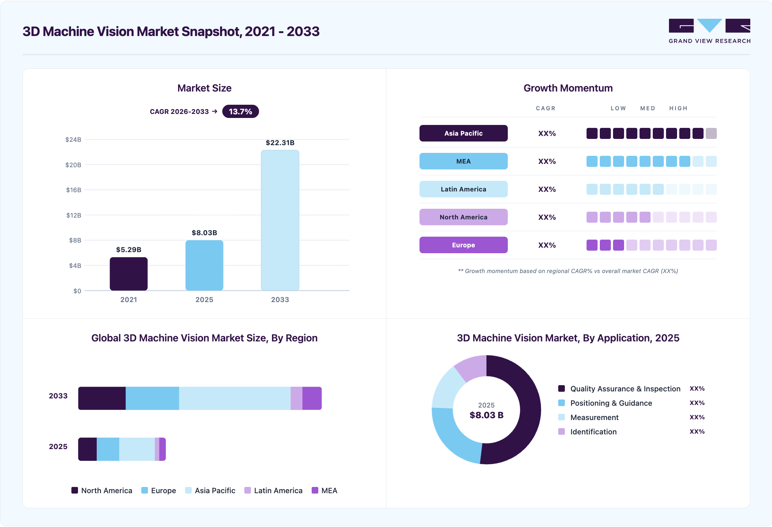Click Measurement legend swatch
This screenshot has width=772, height=527.
click(x=562, y=417)
